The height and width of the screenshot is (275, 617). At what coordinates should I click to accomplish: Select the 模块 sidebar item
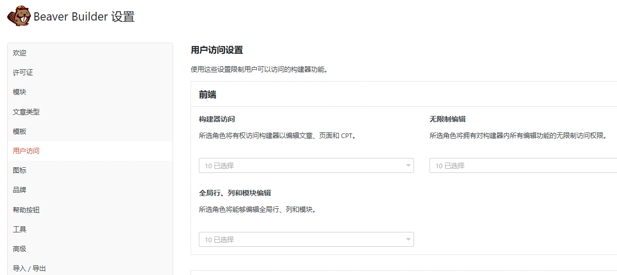[x=90, y=92]
